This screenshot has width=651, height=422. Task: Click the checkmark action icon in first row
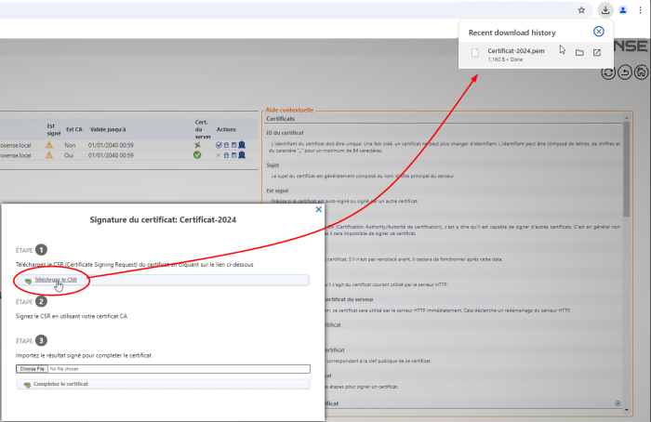pos(219,145)
